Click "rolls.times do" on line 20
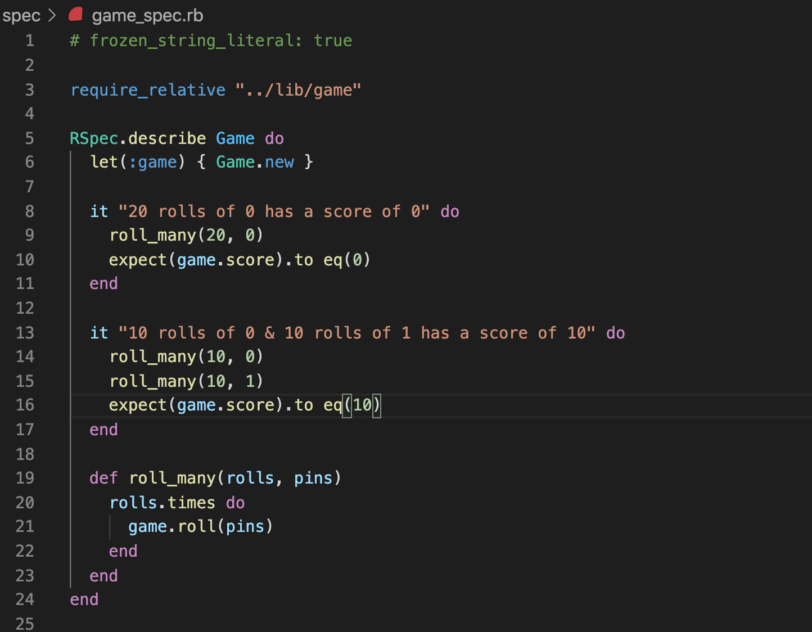 point(177,502)
